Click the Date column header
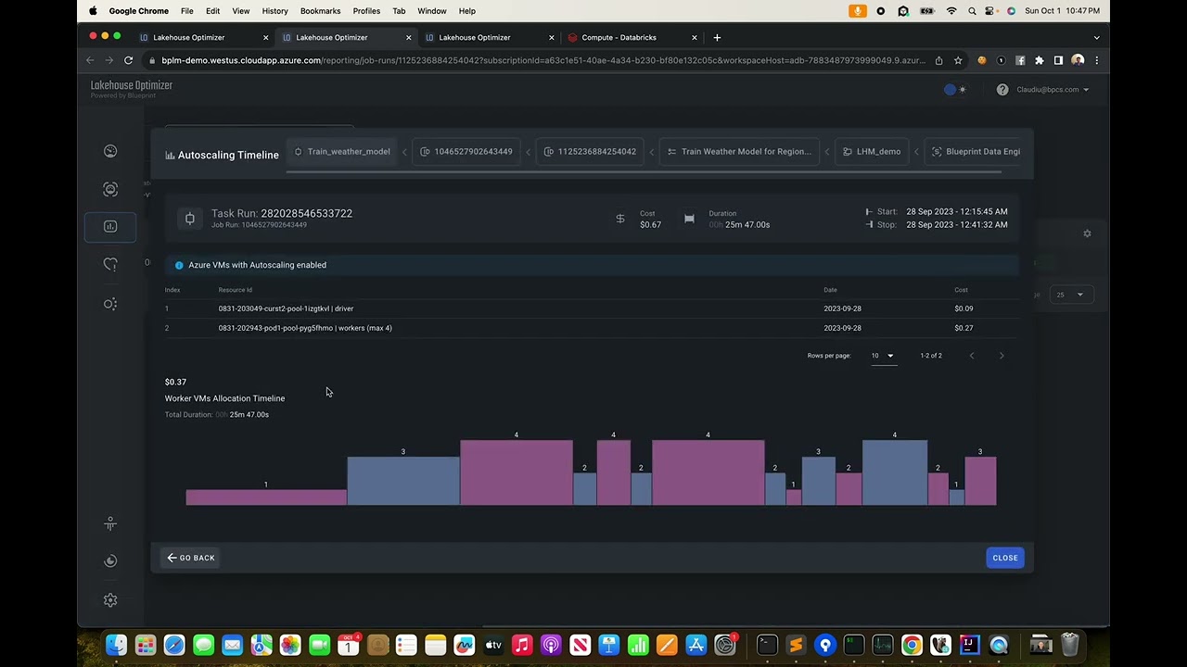This screenshot has width=1187, height=667. (830, 290)
